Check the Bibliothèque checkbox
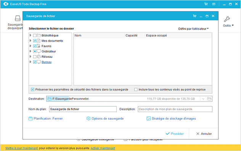Viewport: 241px width, 151px height. point(35,35)
